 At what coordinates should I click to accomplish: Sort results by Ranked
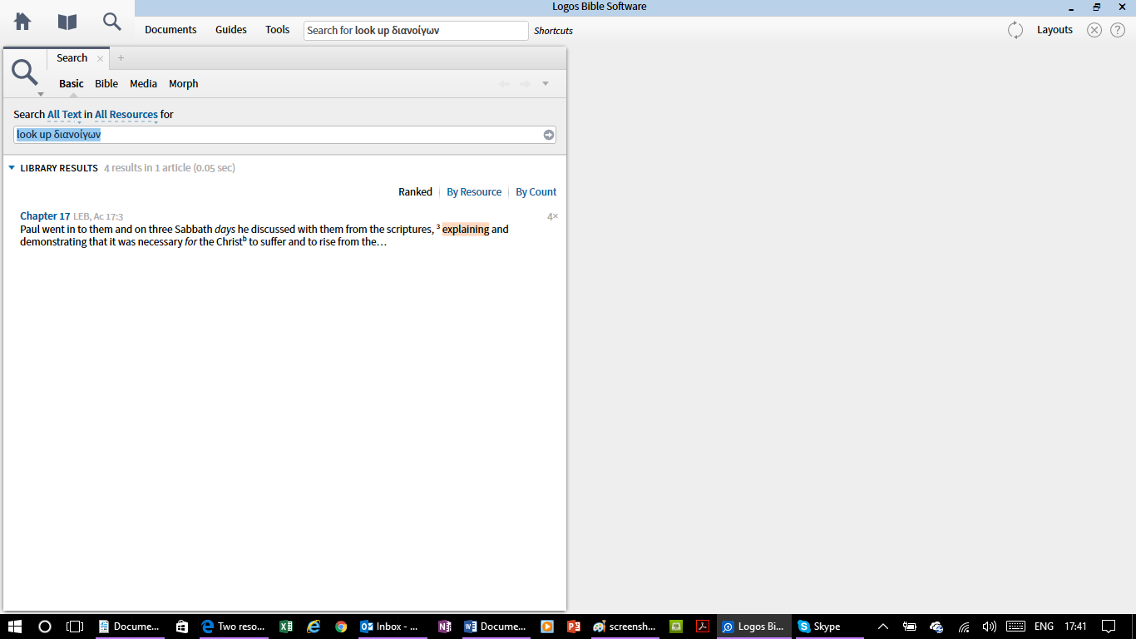pyautogui.click(x=415, y=192)
